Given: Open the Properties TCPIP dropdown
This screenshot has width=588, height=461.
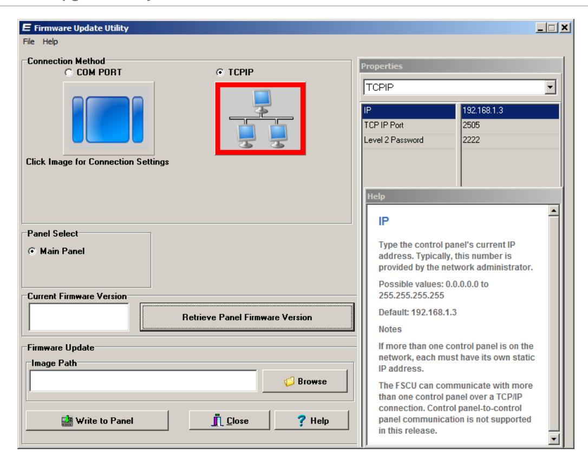Looking at the screenshot, I should pos(550,87).
